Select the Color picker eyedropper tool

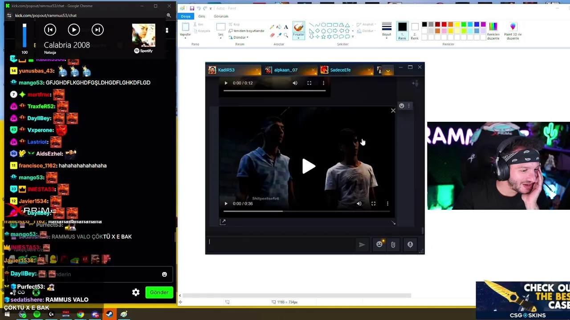click(279, 34)
